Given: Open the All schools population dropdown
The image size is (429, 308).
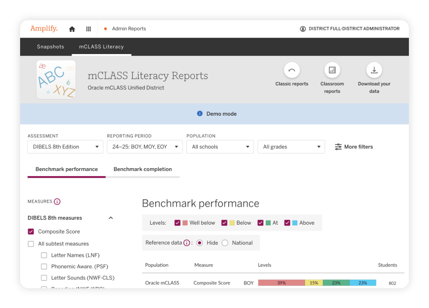Looking at the screenshot, I should click(220, 147).
